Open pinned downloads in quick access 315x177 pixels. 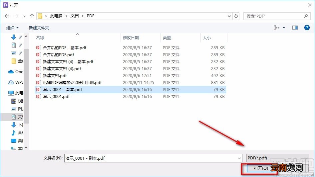click(13, 37)
